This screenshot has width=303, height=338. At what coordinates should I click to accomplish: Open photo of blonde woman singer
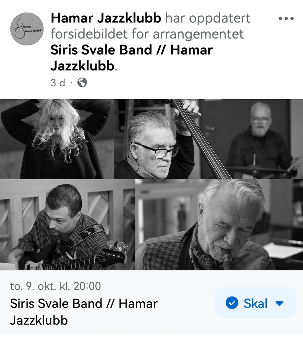click(56, 139)
